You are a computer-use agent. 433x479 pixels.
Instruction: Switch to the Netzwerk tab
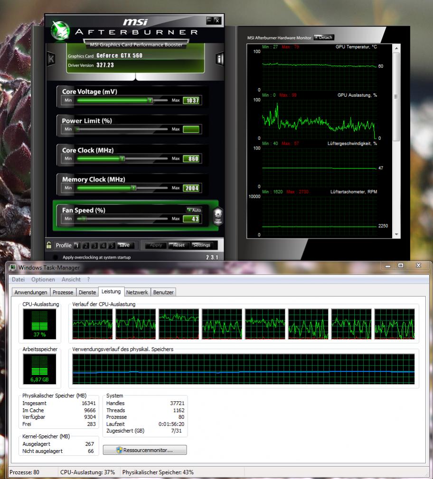(x=137, y=292)
